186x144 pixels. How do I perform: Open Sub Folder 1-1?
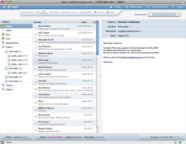pos(15,51)
